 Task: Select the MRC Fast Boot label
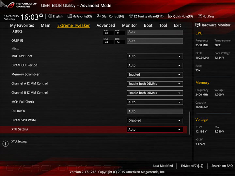pyautogui.click(x=22, y=56)
